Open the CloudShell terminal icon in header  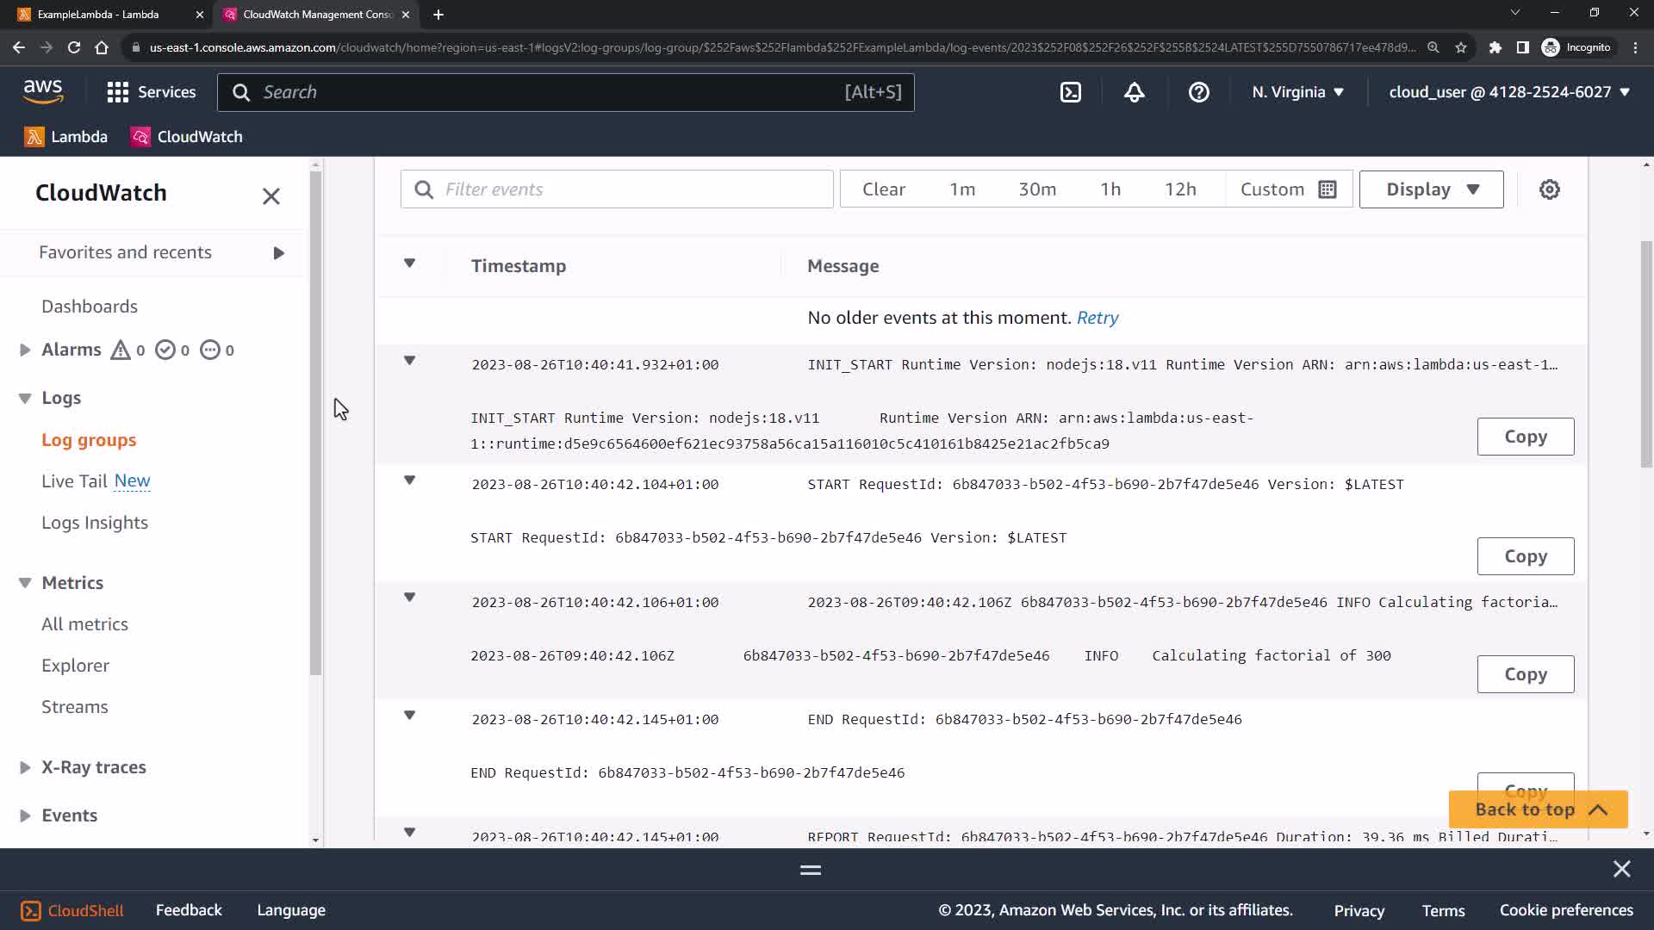pyautogui.click(x=1070, y=92)
